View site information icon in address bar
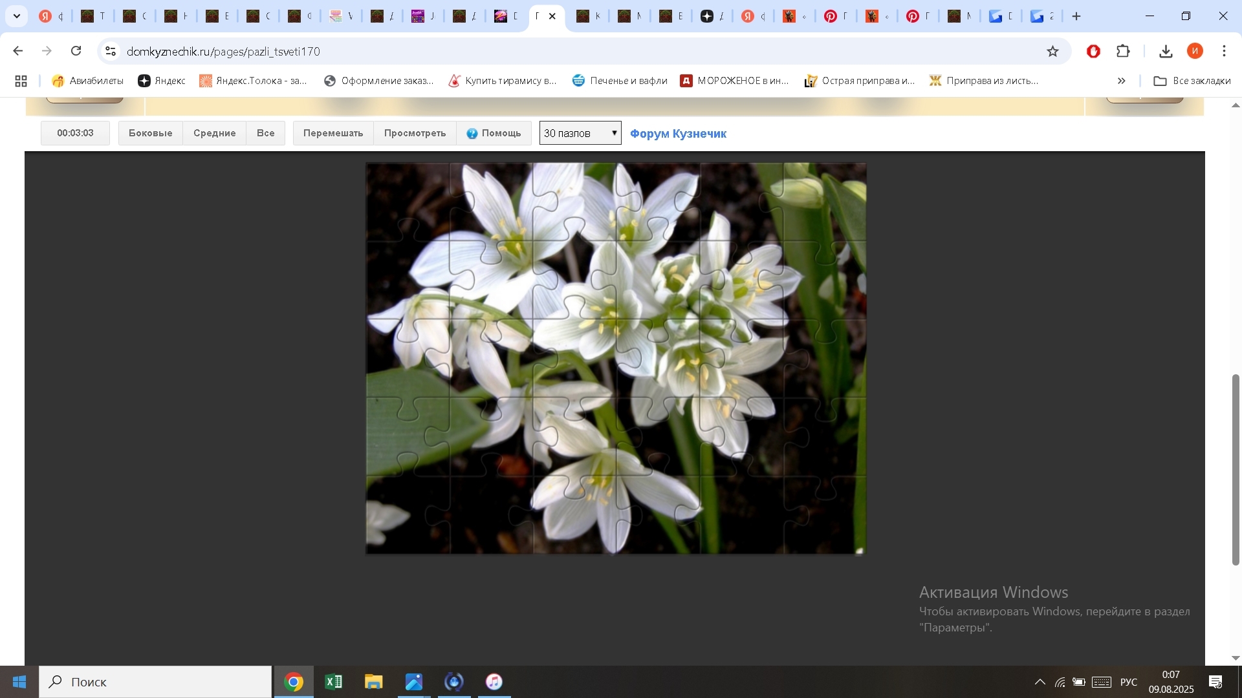Image resolution: width=1242 pixels, height=698 pixels. 111,51
